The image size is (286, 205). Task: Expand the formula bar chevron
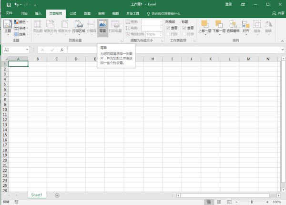click(x=283, y=50)
